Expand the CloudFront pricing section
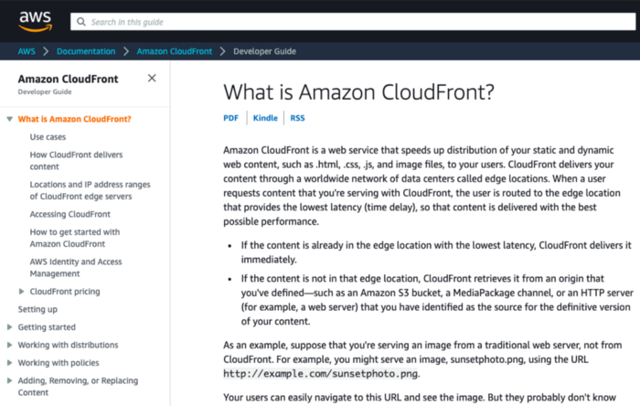640x406 pixels. pyautogui.click(x=21, y=292)
